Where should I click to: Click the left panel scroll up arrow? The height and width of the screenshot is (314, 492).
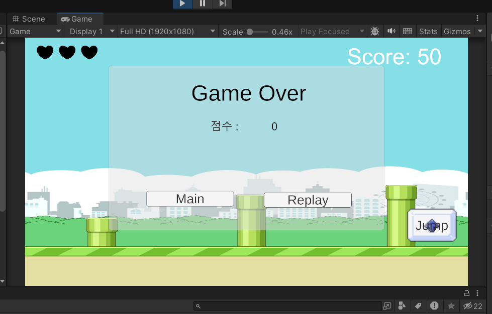2,43
